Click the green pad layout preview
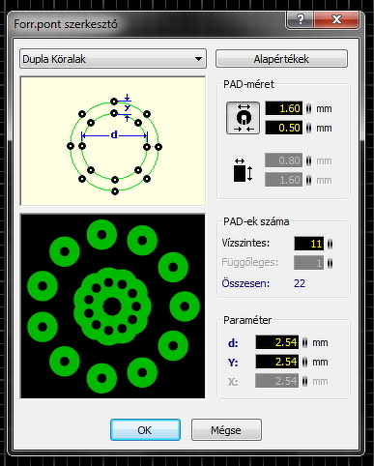This screenshot has height=466, width=374. (x=113, y=306)
